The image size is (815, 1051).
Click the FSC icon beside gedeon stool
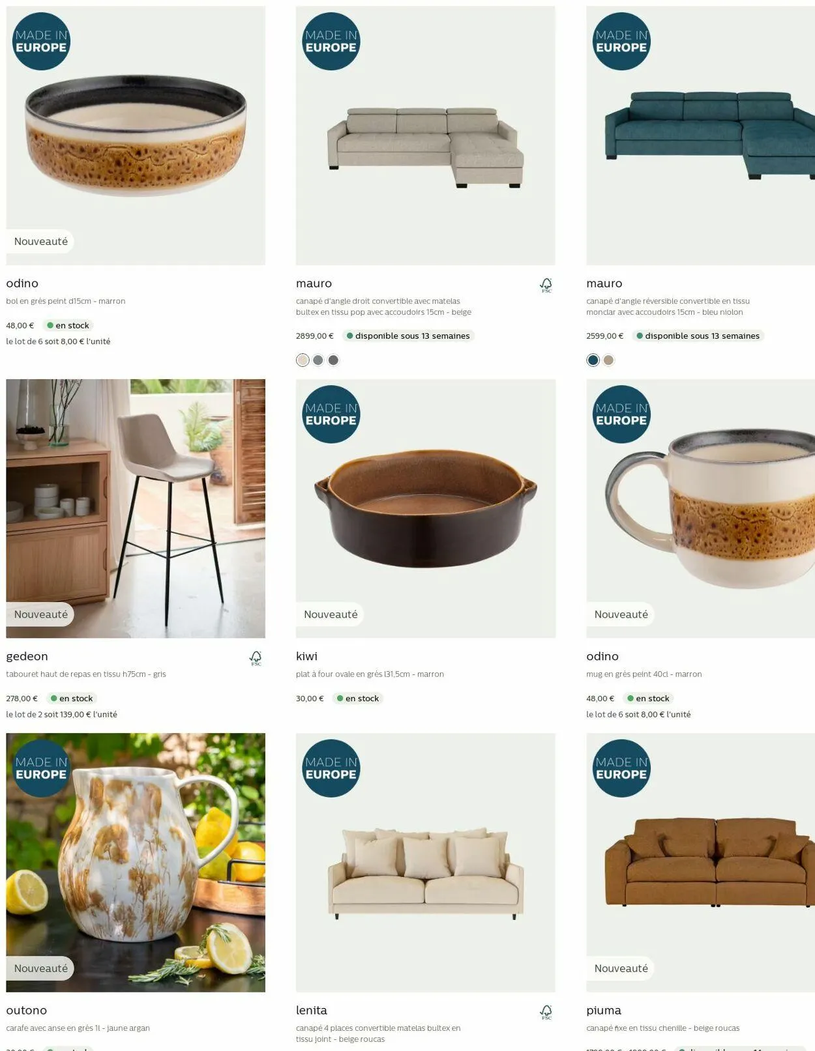point(256,658)
